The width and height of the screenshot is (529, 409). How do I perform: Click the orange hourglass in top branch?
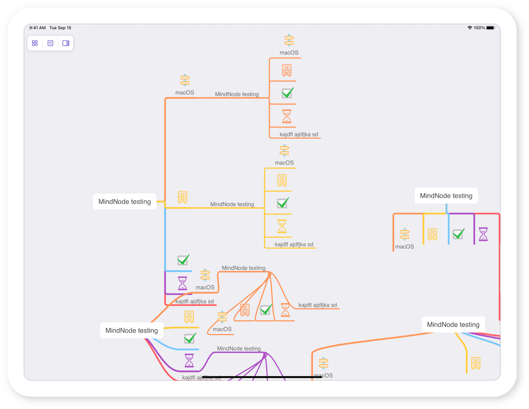tap(287, 116)
